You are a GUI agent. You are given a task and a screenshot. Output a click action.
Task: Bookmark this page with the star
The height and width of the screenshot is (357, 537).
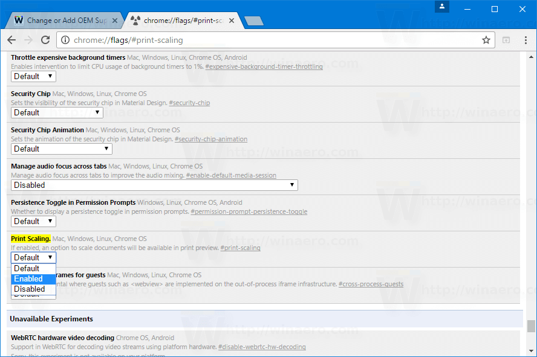486,40
